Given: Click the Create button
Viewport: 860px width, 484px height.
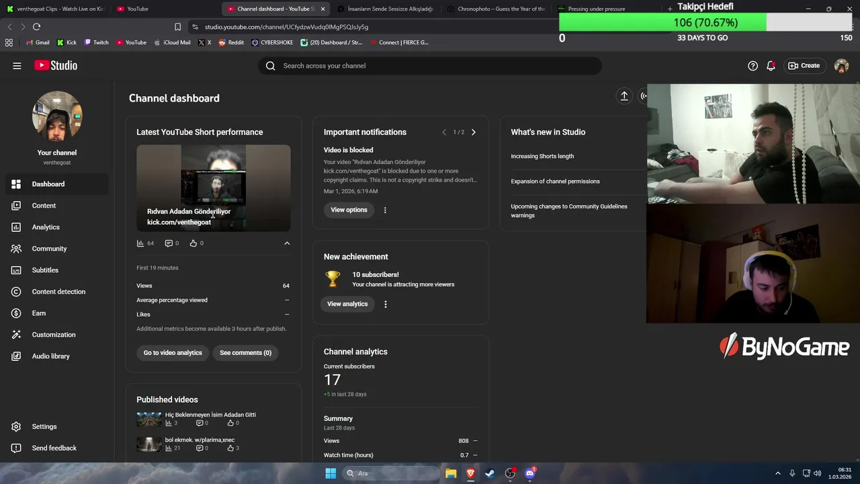Looking at the screenshot, I should pyautogui.click(x=804, y=66).
